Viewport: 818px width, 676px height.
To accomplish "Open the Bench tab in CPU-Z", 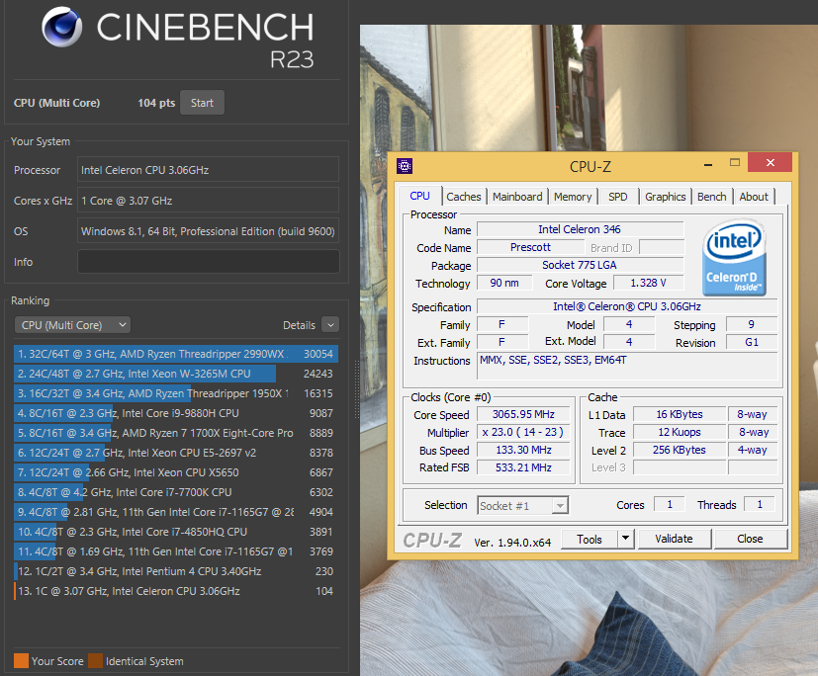I will (711, 197).
